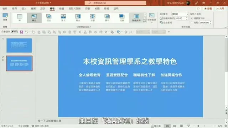Image resolution: width=228 pixels, height=128 pixels.
Task: Click the search box in title bar
Action: 115,3
